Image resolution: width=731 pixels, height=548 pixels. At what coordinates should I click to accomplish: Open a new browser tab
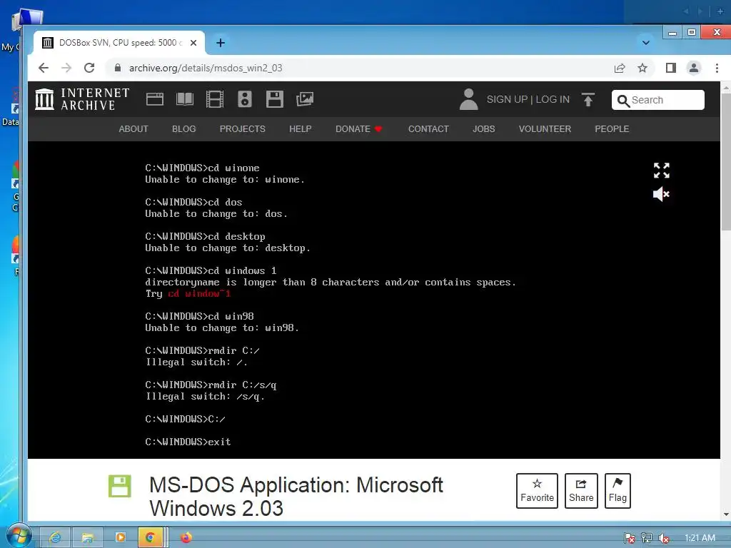pos(221,43)
